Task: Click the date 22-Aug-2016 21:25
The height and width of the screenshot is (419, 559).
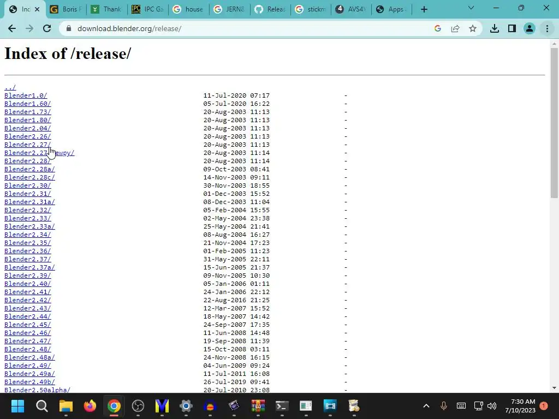Action: pyautogui.click(x=236, y=301)
